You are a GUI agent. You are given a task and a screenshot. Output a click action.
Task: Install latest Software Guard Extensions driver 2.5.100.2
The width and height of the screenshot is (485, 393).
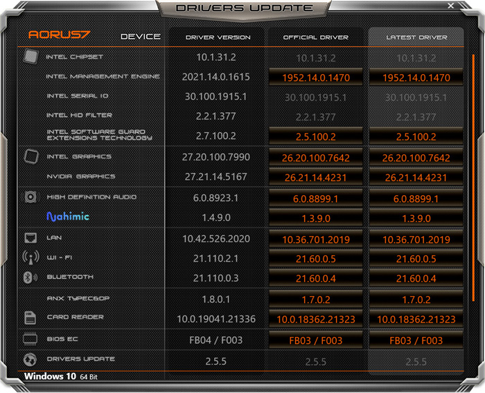click(416, 136)
